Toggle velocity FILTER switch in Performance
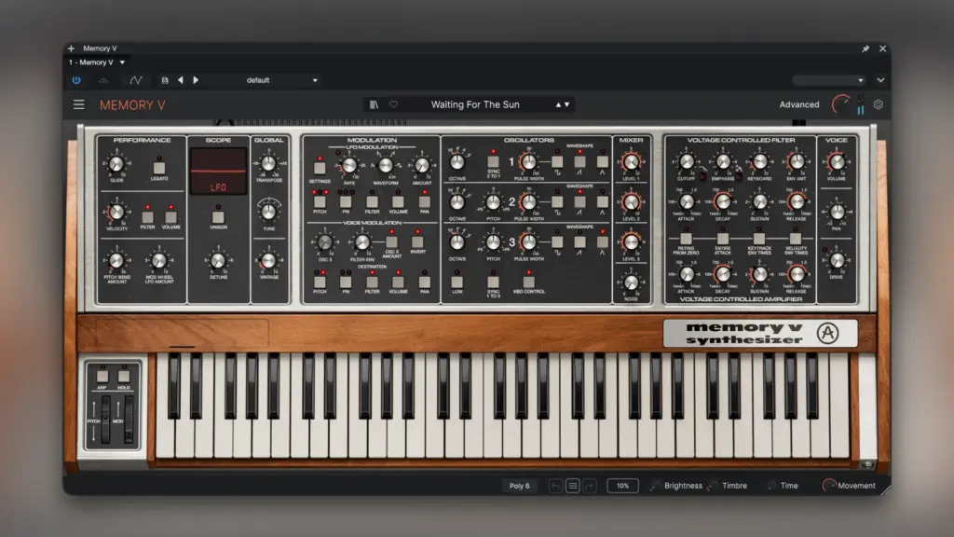 pos(147,216)
